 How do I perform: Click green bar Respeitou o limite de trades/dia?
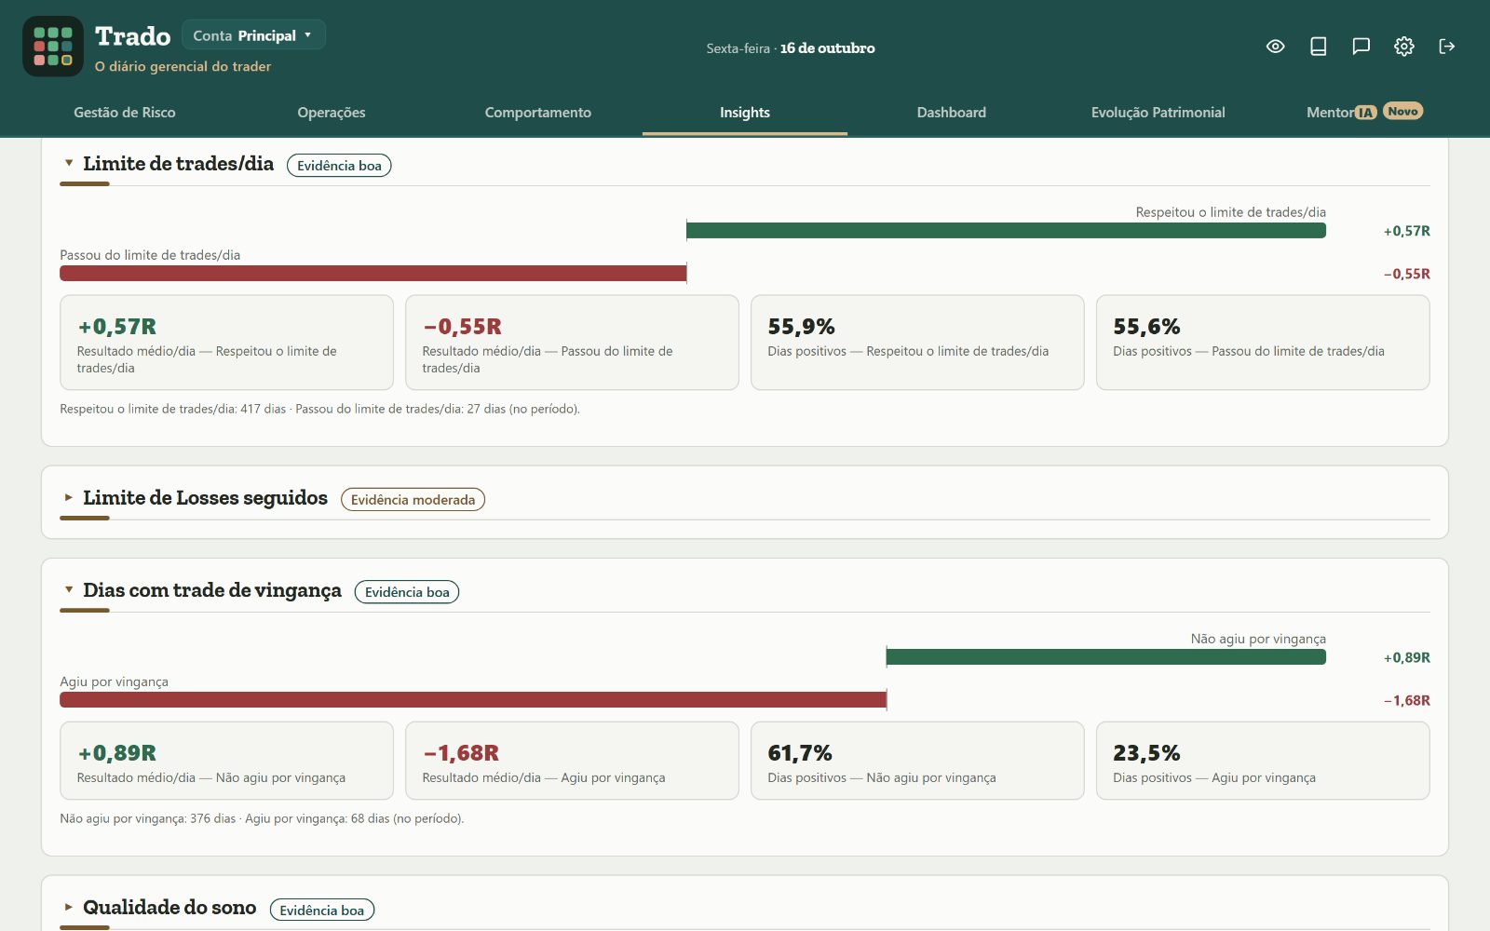[x=1006, y=231]
